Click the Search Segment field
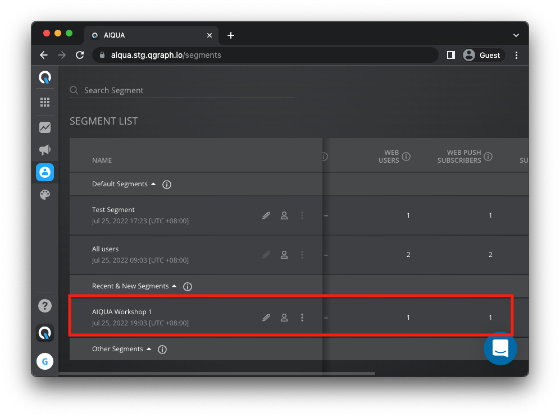This screenshot has width=560, height=418. click(x=185, y=90)
